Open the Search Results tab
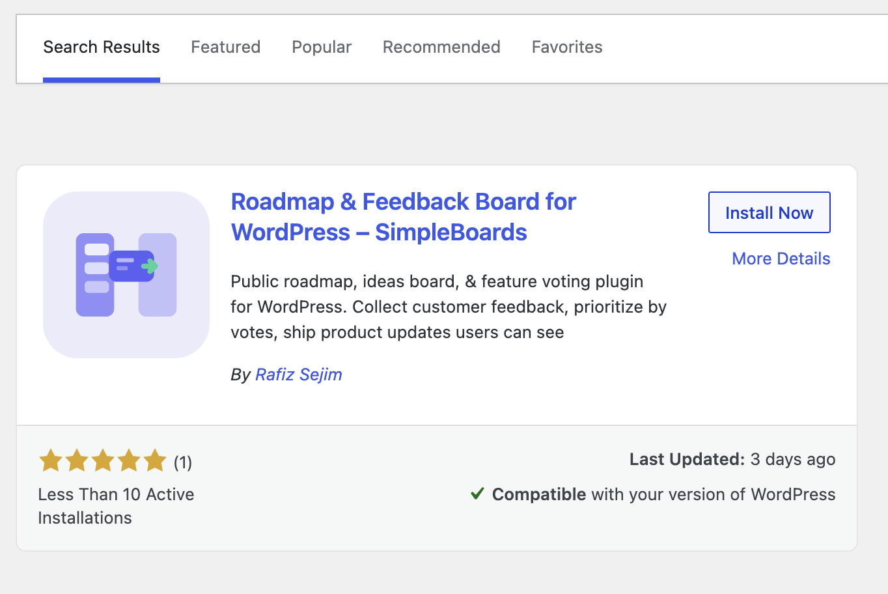The height and width of the screenshot is (594, 888). pos(102,48)
